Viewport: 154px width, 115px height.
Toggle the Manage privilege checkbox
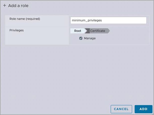point(81,38)
